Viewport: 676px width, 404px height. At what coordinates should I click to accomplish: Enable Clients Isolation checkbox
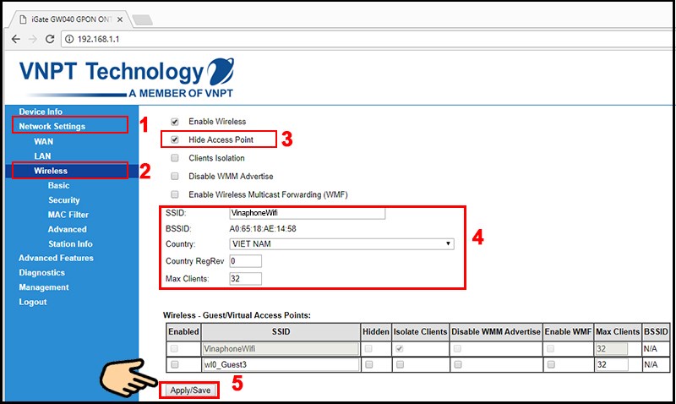pyautogui.click(x=175, y=158)
